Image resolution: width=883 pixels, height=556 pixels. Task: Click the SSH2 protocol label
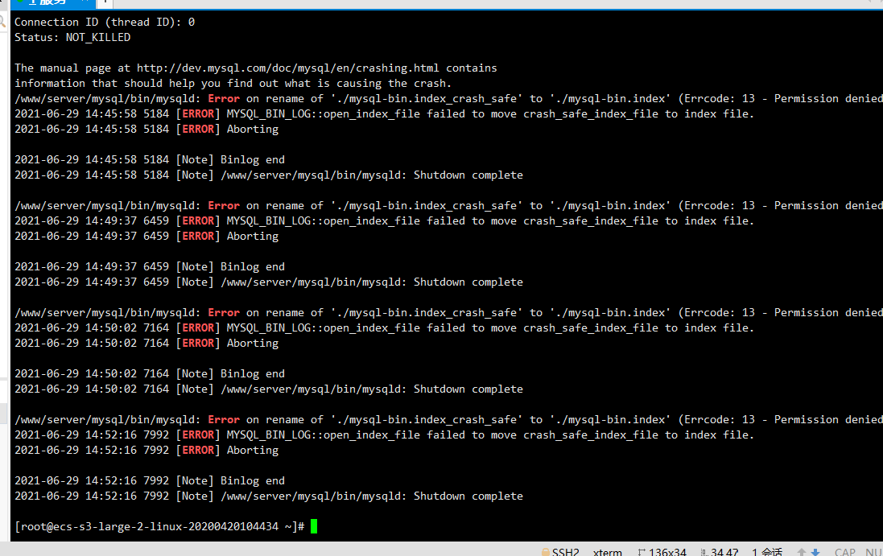point(565,552)
